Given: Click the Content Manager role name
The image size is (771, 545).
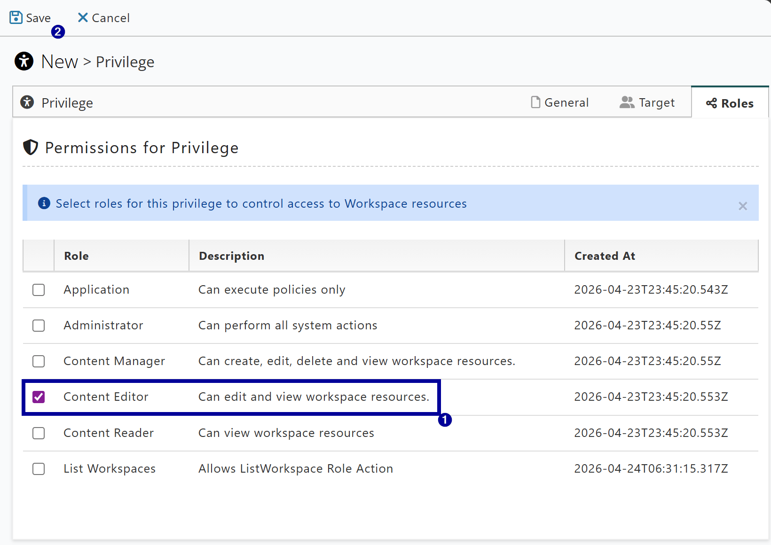Looking at the screenshot, I should 114,361.
